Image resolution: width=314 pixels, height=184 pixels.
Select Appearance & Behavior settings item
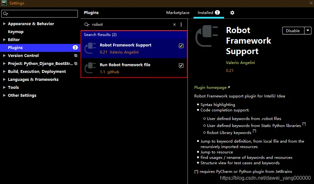point(31,24)
